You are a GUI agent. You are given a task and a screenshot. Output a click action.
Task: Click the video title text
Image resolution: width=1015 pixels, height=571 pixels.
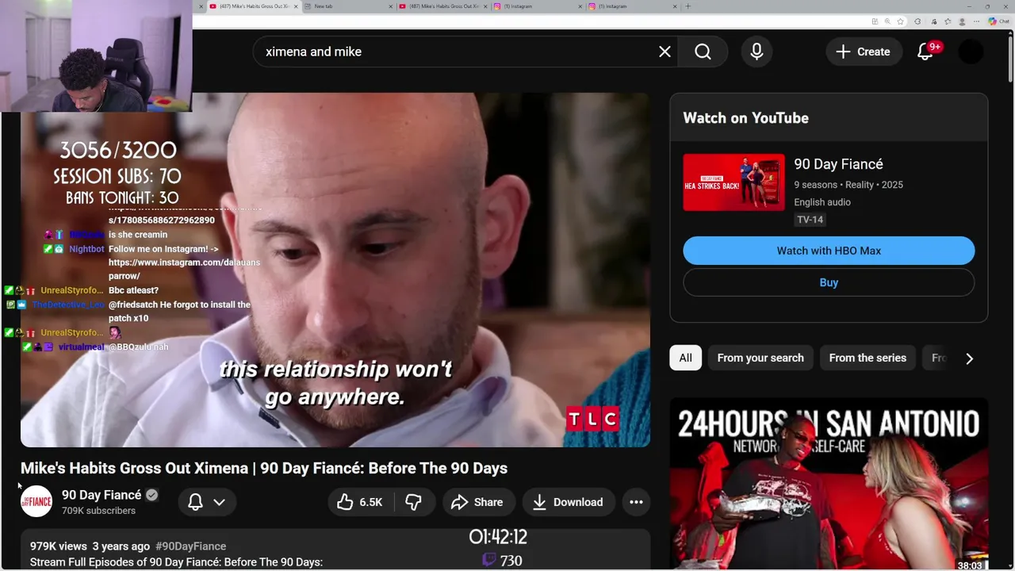pyautogui.click(x=264, y=468)
